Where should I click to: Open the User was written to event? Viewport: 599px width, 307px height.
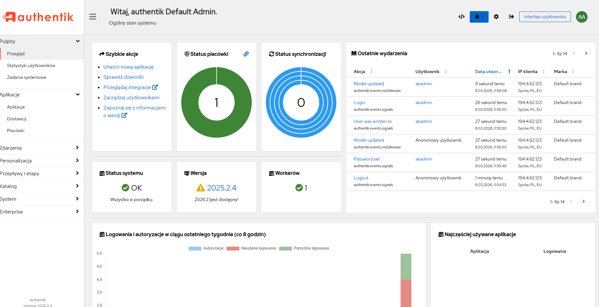(x=373, y=121)
